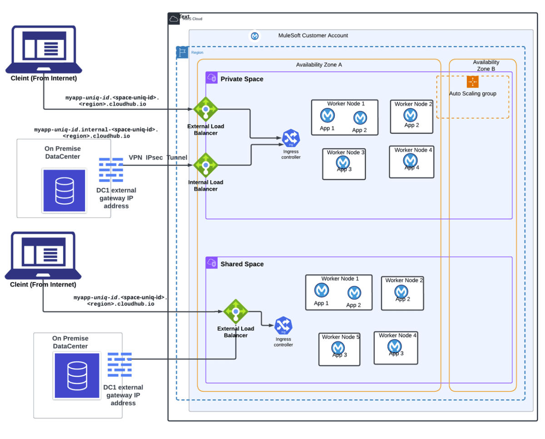This screenshot has width=545, height=439.
Task: Click App 1 icon in Private Space Worker Node 1
Action: pos(327,116)
